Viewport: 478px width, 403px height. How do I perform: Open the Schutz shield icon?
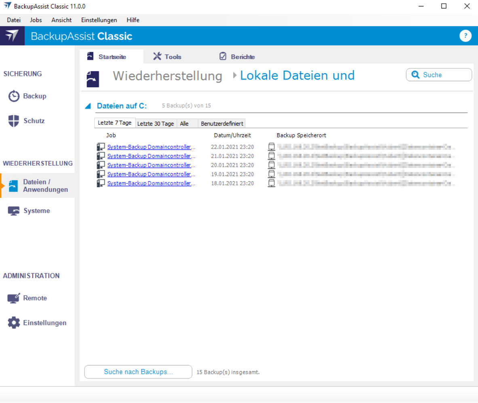point(14,121)
